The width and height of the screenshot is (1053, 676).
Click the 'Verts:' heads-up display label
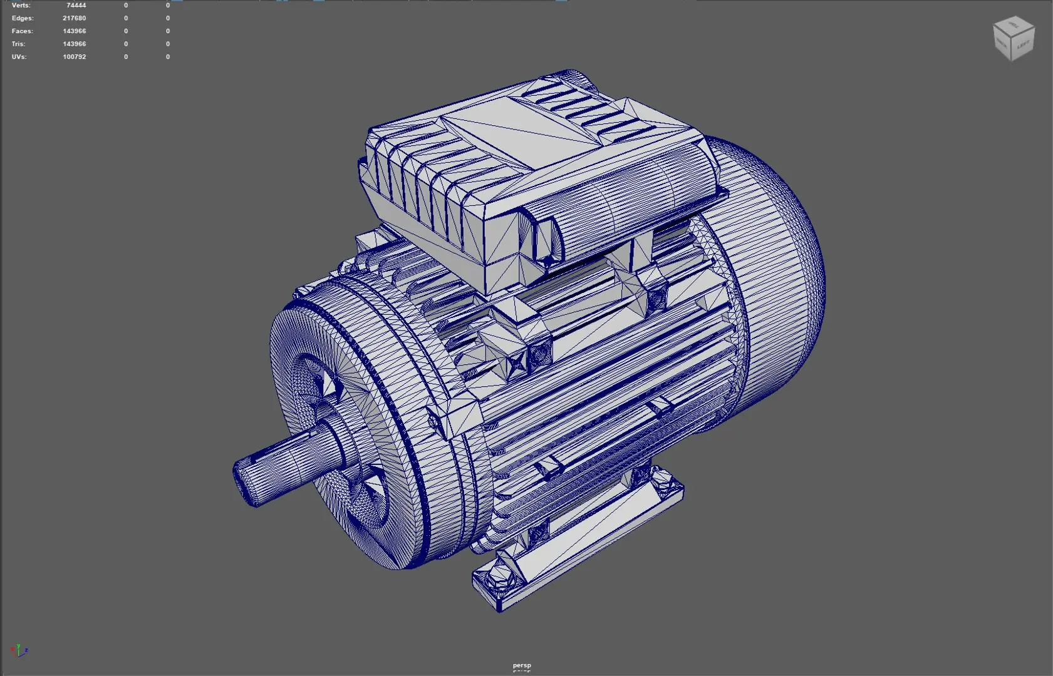point(21,5)
